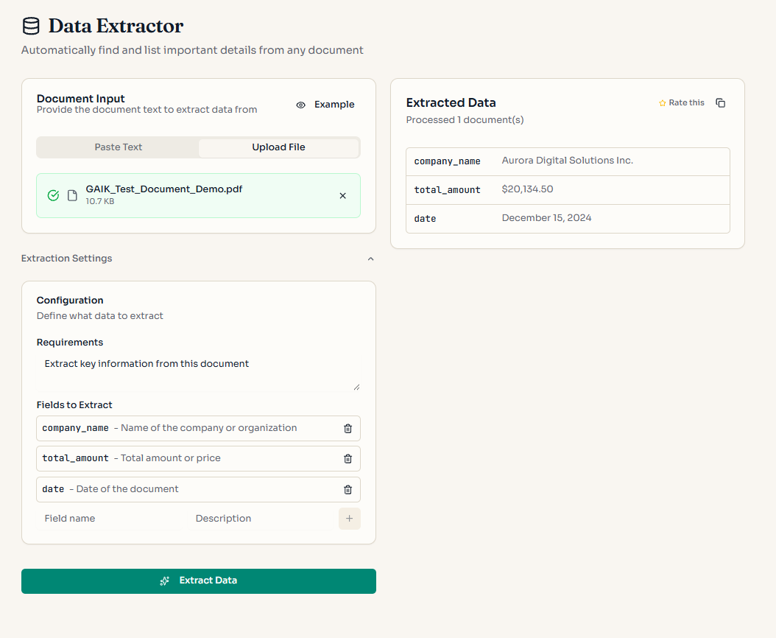Copy extracted data using the copy icon
776x638 pixels.
[x=720, y=102]
